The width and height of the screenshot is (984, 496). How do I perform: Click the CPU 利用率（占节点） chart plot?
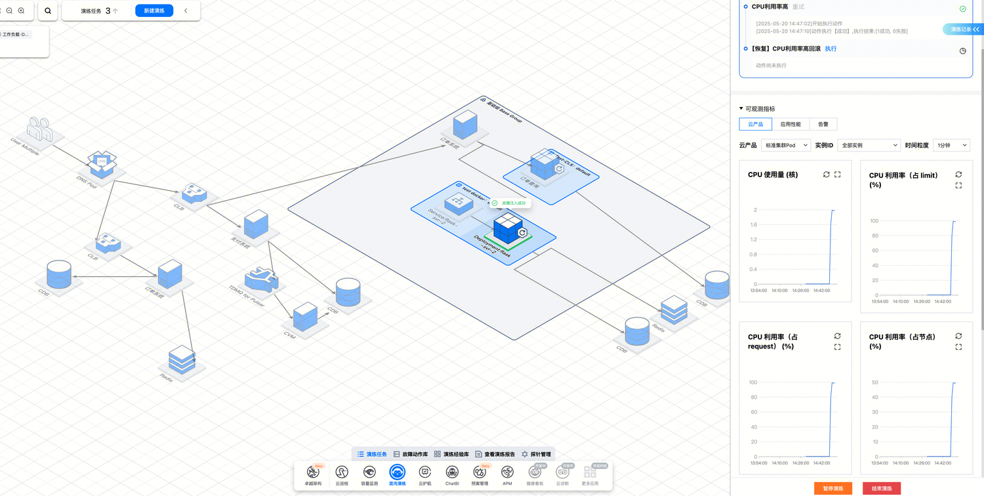917,419
